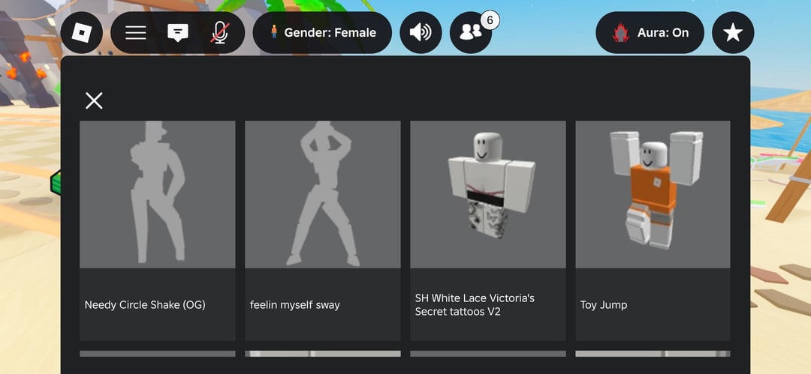Select the feelin myself sway thumbnail
Image resolution: width=811 pixels, height=374 pixels.
[x=322, y=194]
